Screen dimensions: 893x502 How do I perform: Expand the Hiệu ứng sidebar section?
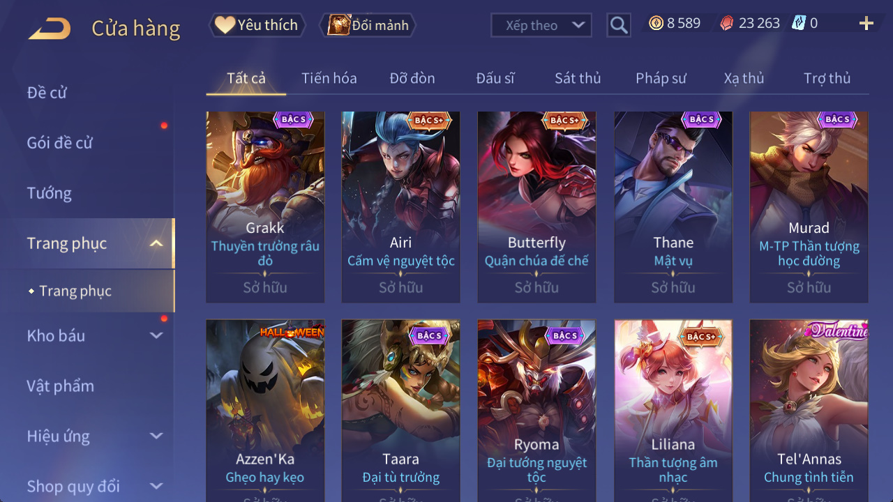(x=156, y=436)
